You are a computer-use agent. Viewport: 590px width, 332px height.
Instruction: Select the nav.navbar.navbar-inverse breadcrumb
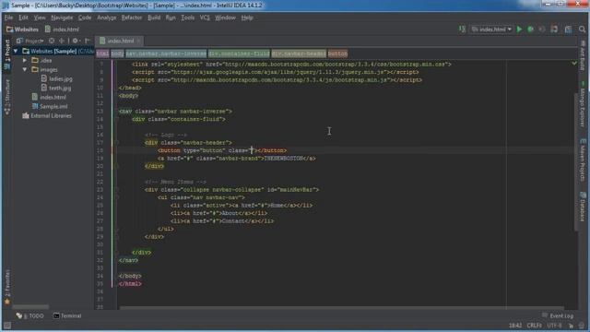(x=166, y=53)
